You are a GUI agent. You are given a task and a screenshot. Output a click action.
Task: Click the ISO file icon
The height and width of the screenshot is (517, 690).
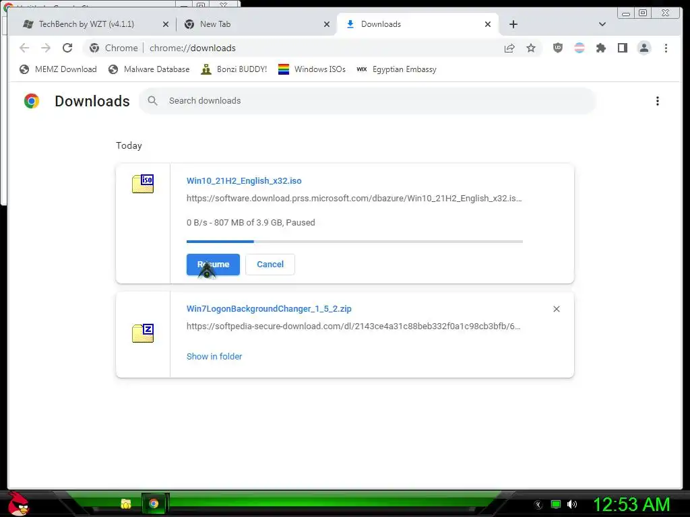click(143, 184)
